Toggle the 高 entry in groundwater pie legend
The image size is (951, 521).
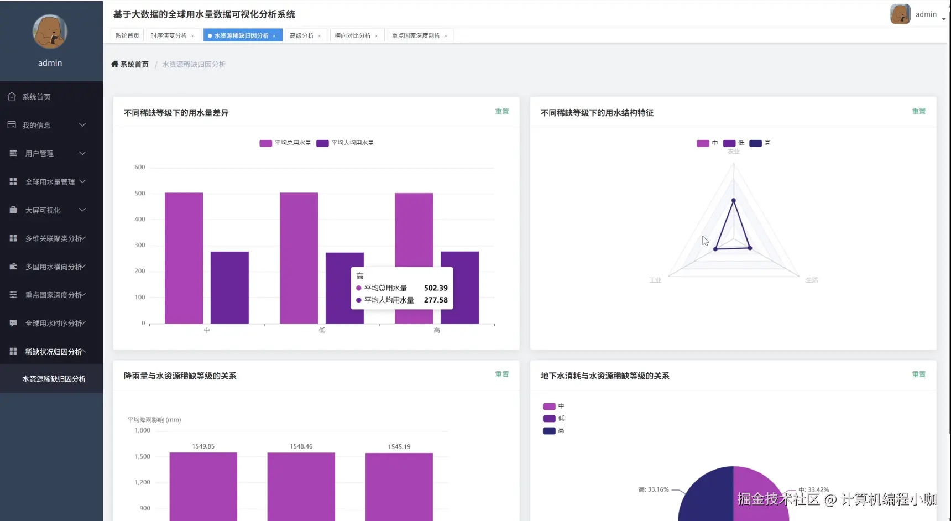(x=553, y=431)
